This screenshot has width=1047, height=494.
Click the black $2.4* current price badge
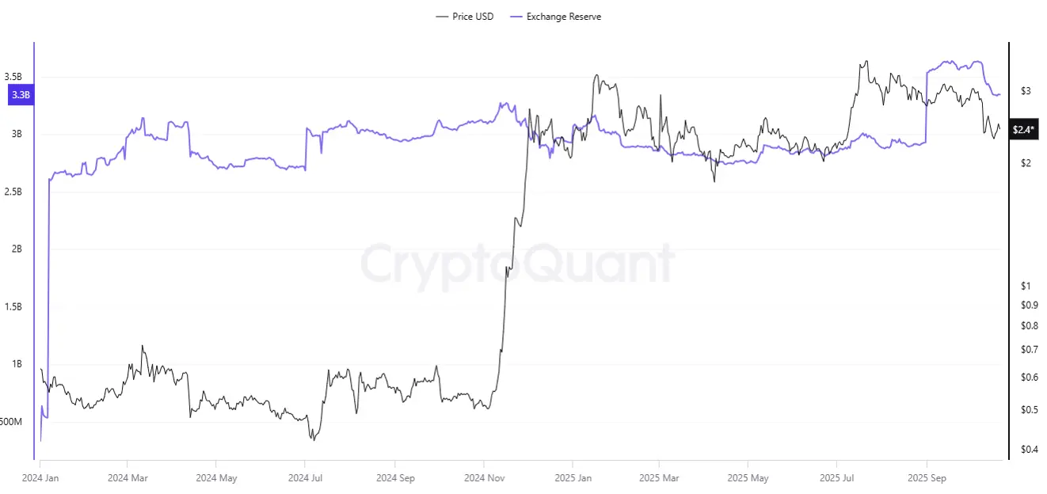pyautogui.click(x=1023, y=130)
